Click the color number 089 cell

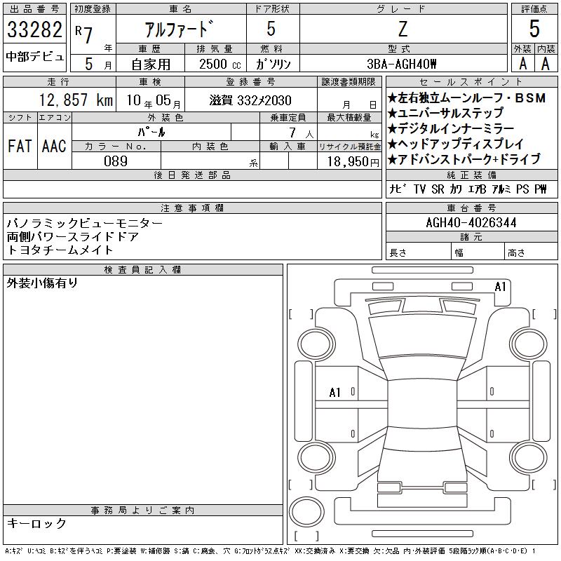click(x=116, y=161)
